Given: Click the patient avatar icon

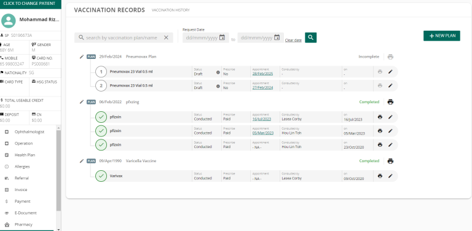Looking at the screenshot, I should (9, 21).
